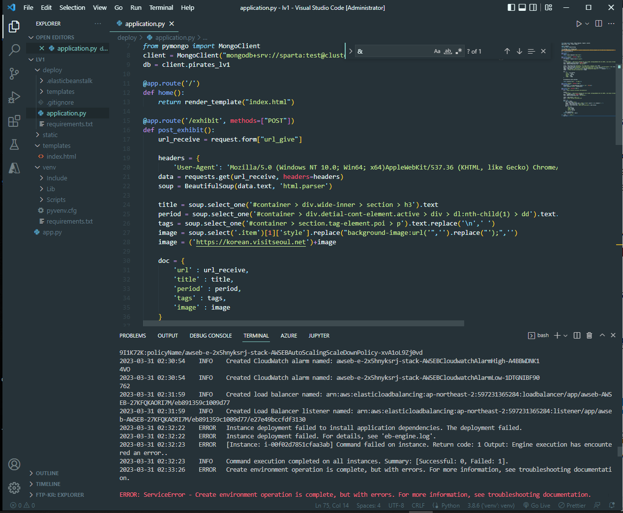Close the application.py editor tab
623x513 pixels.
[172, 24]
